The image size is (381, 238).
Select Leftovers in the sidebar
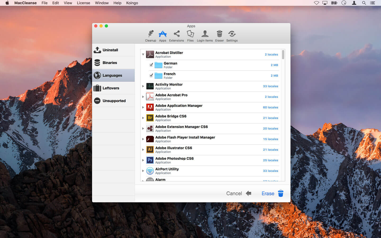(x=114, y=88)
